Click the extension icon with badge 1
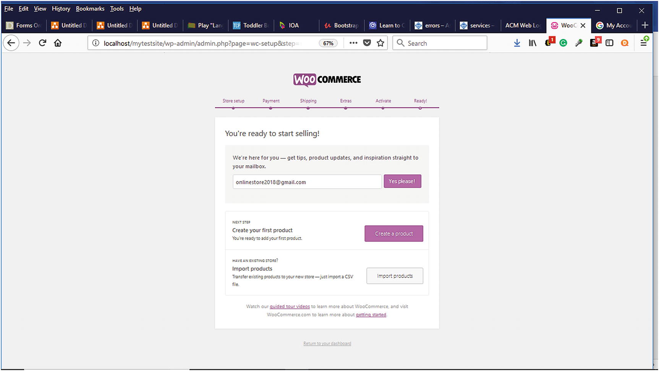This screenshot has width=659, height=371. click(549, 42)
